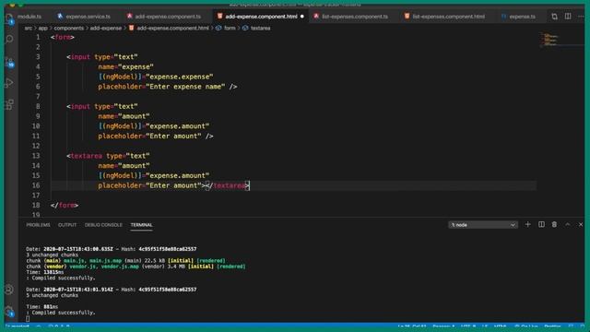Click the open changes icon in editor toolbar
The height and width of the screenshot is (332, 590).
554,17
